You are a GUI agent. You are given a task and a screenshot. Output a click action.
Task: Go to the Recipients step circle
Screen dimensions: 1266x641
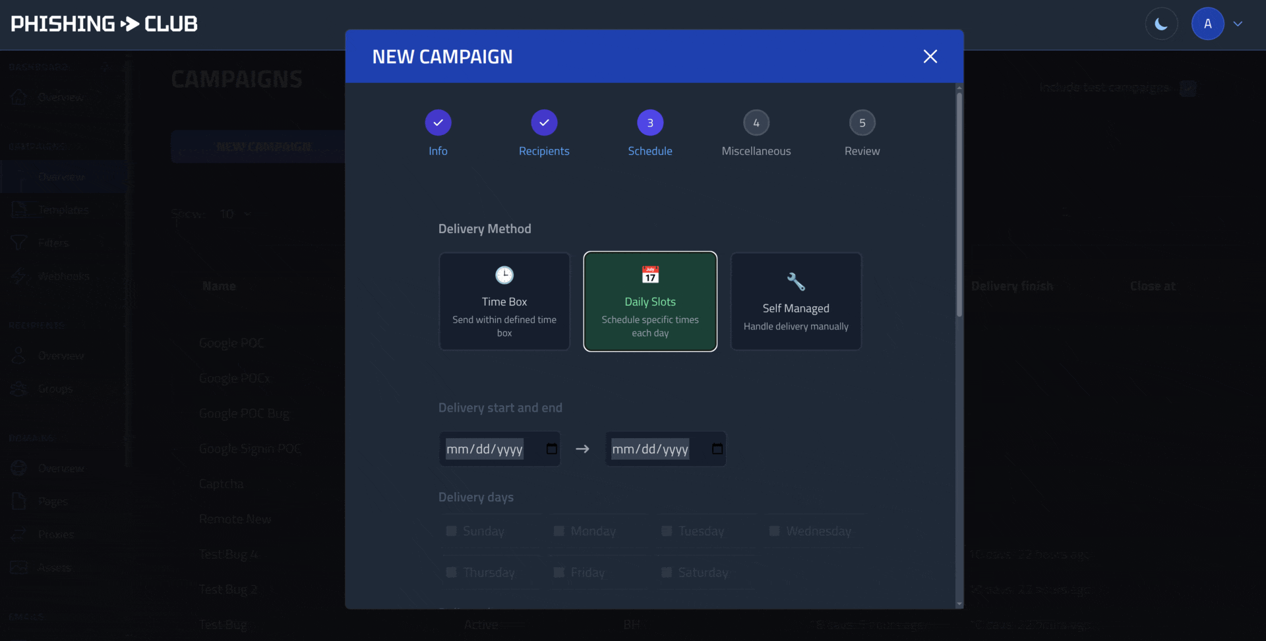point(544,123)
